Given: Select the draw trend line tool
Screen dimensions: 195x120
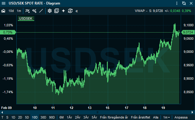Looking at the screenshot, I should tap(41, 11).
